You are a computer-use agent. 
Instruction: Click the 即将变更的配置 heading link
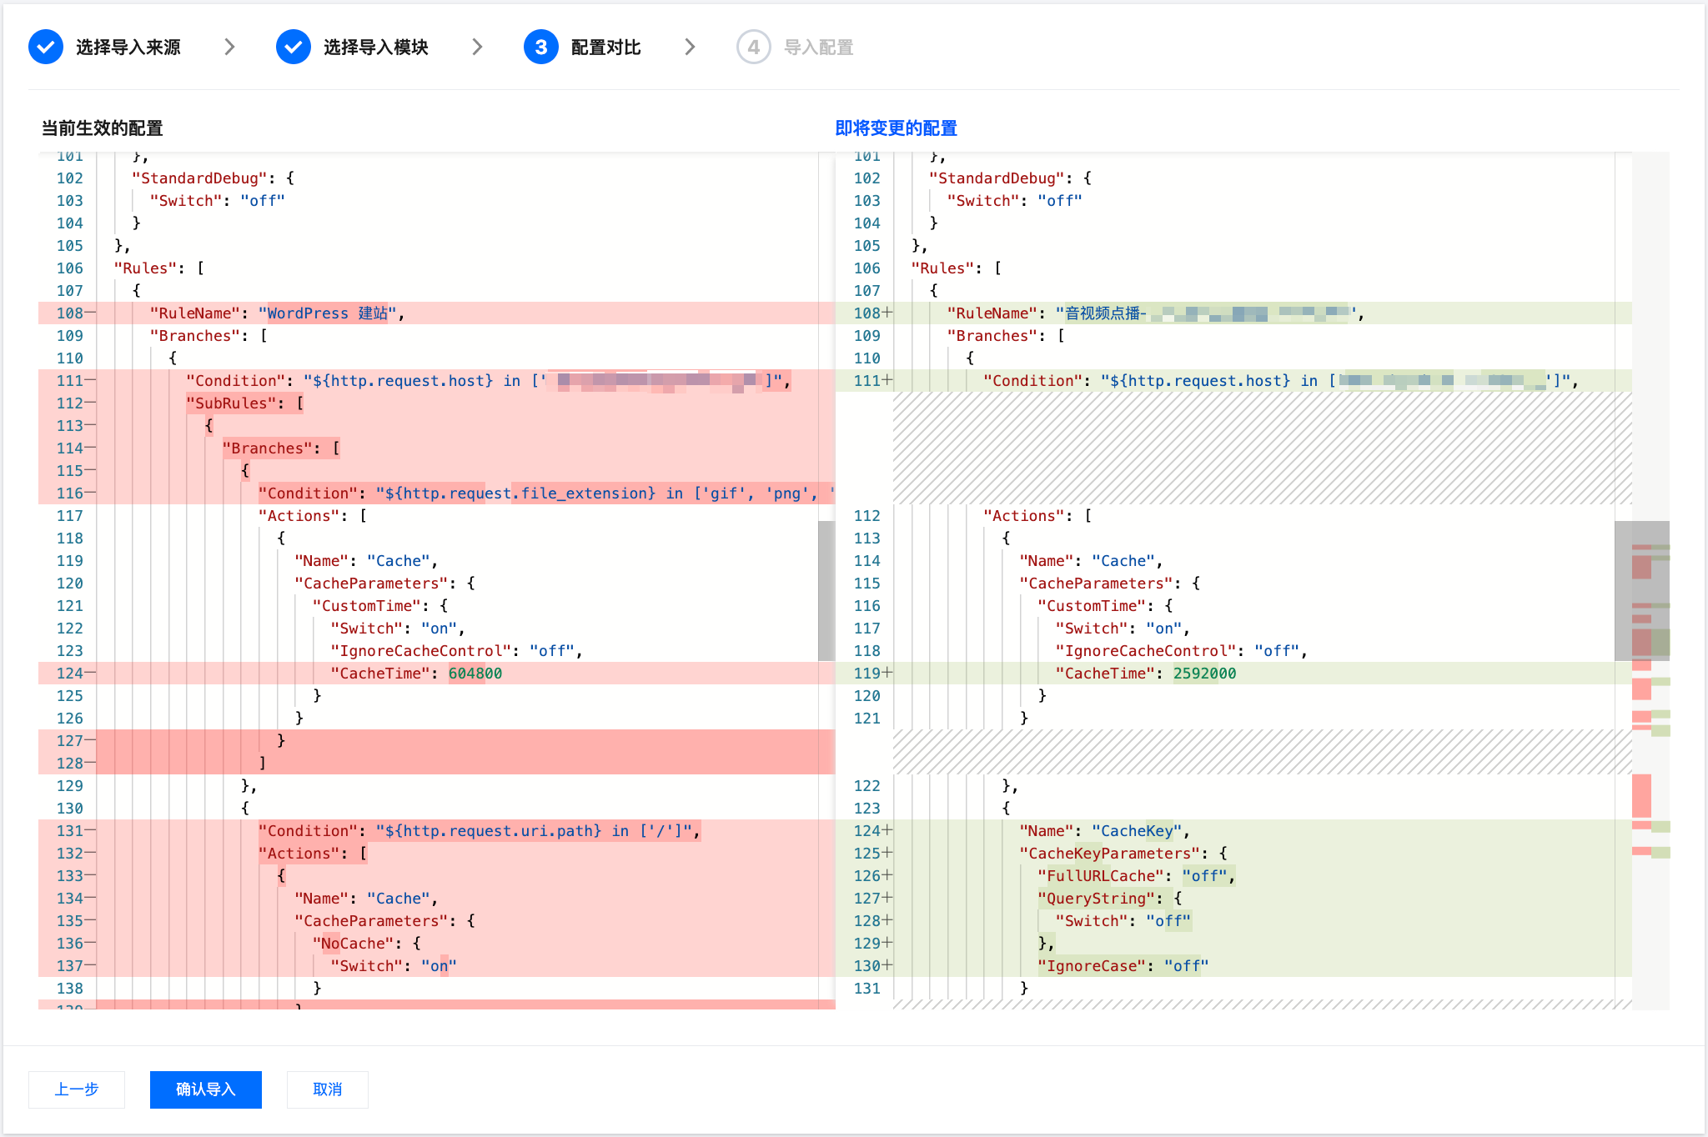pos(897,128)
